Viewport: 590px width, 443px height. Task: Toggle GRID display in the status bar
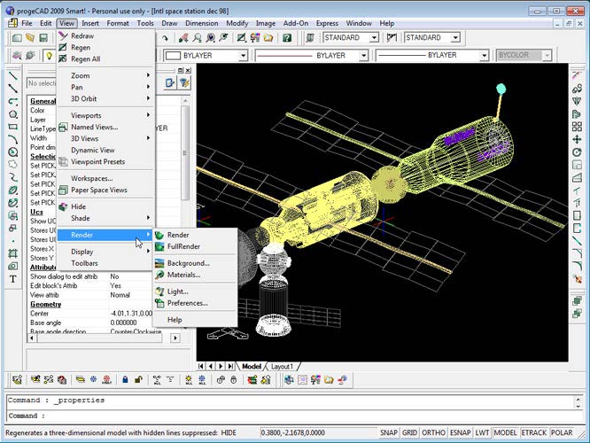click(411, 432)
